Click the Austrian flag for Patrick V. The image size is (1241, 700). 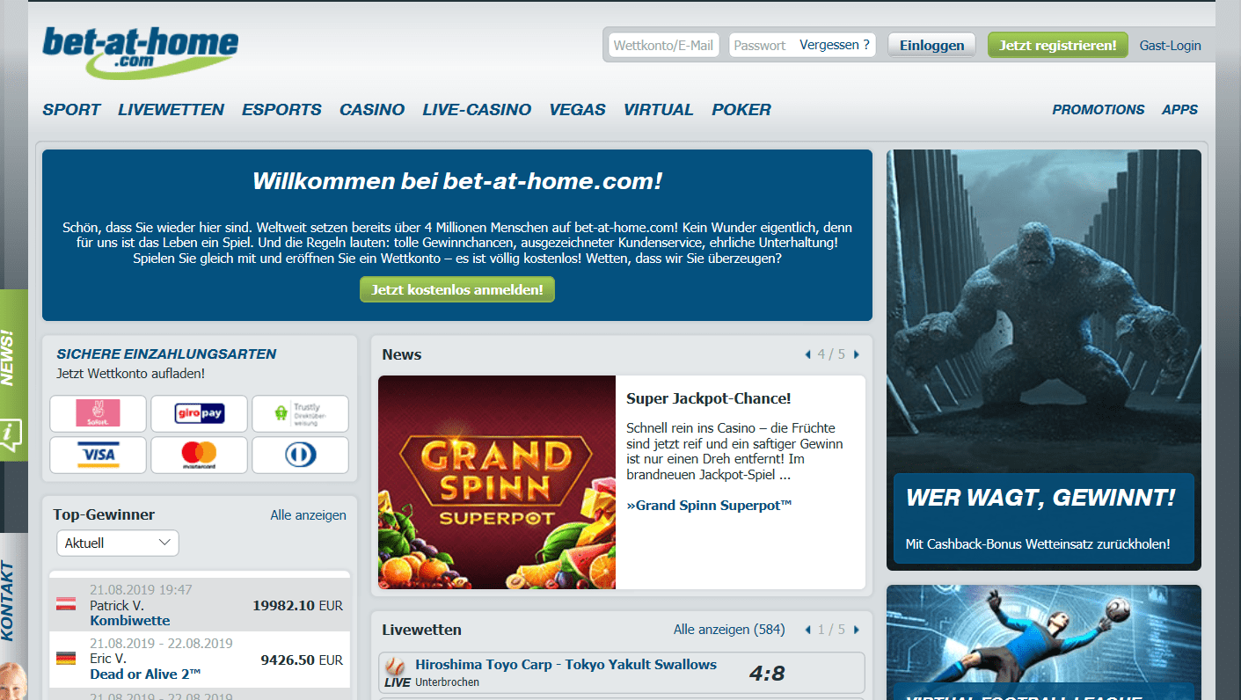[x=66, y=604]
